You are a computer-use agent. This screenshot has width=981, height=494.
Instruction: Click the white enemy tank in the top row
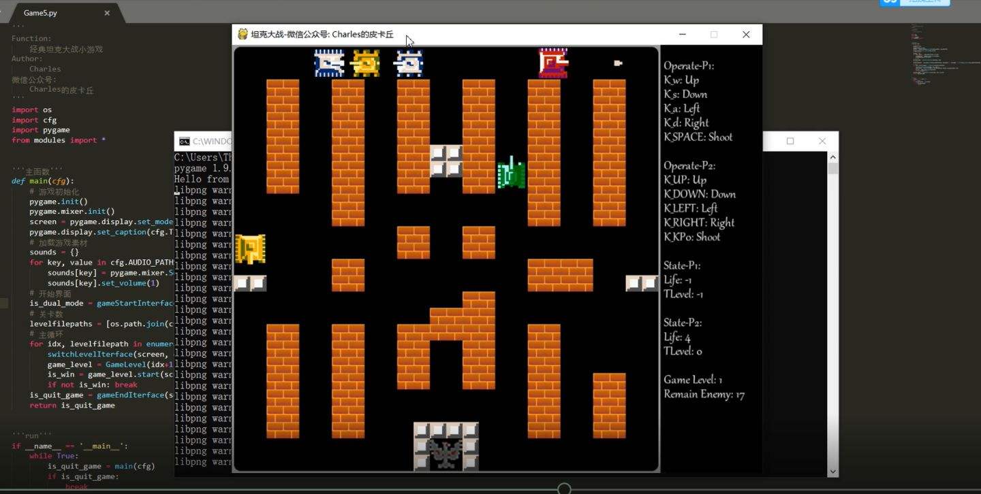(409, 63)
